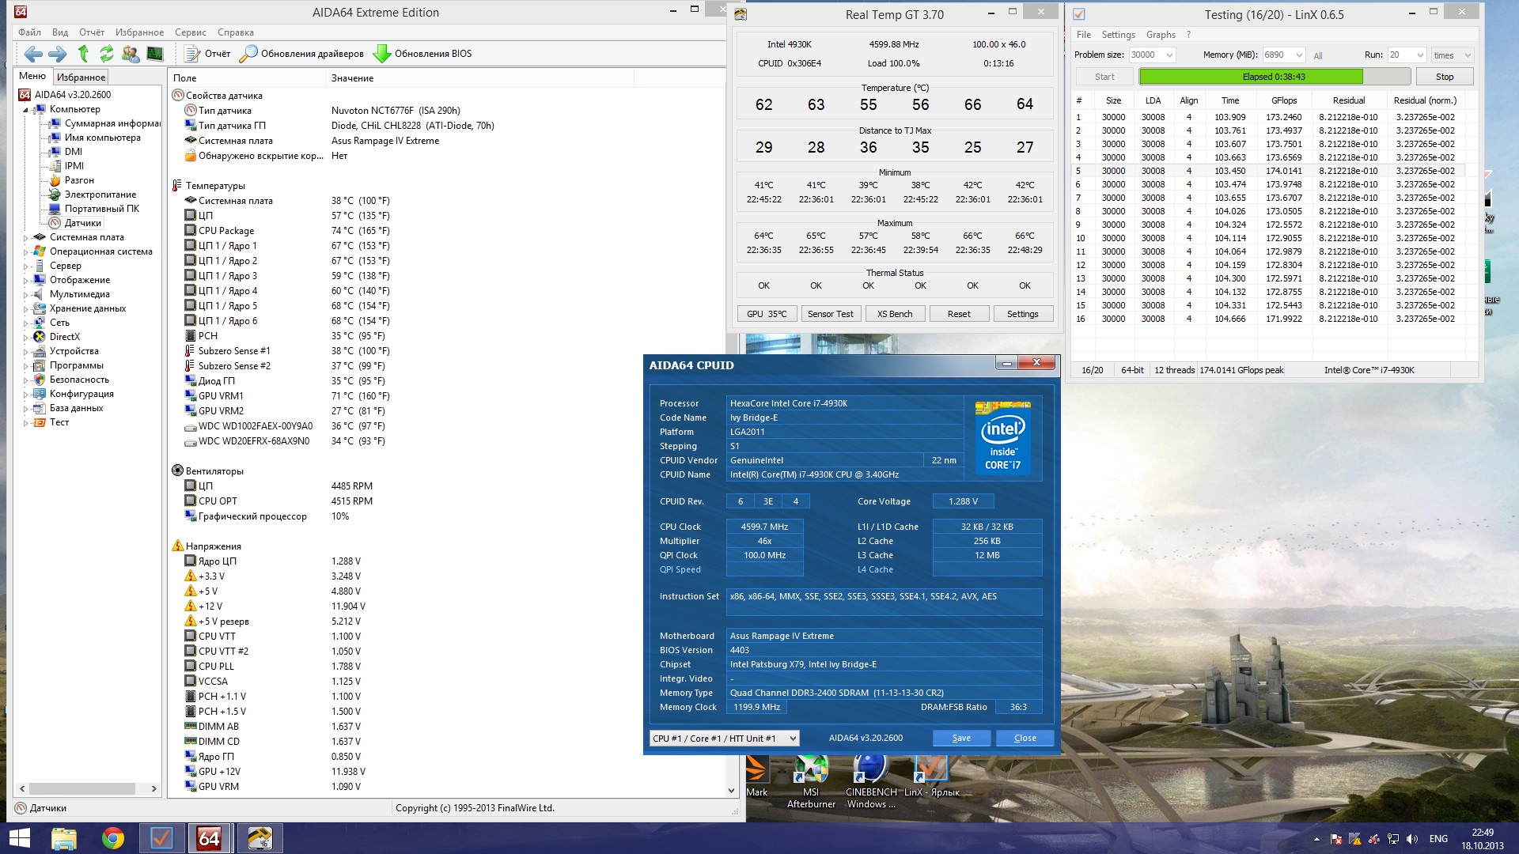This screenshot has height=854, width=1519.
Task: Open the Problem size dropdown in LinX
Action: (x=1169, y=55)
